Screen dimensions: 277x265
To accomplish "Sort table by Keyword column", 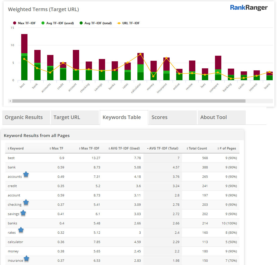I will point(16,148).
